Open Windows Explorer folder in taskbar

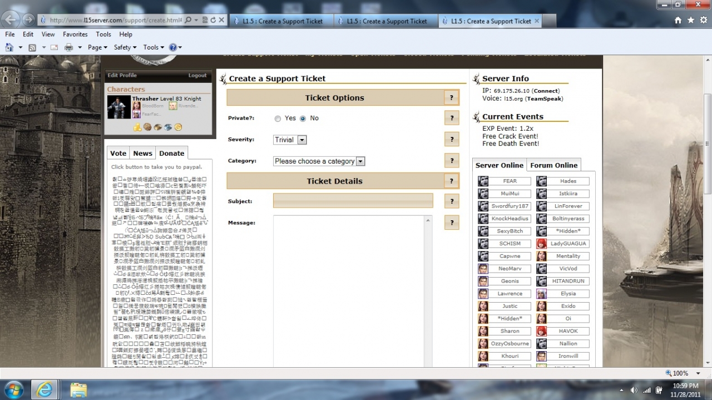coord(78,389)
